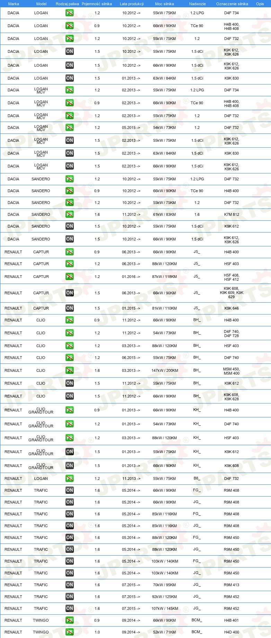Click petrol icon in Renault Logan B8_ row
This screenshot has width=271, height=638.
pos(70,478)
